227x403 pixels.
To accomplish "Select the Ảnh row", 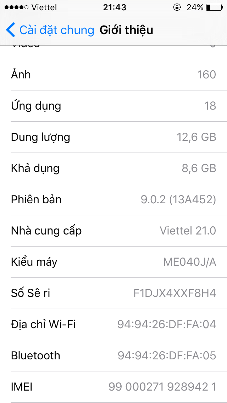I will point(113,74).
